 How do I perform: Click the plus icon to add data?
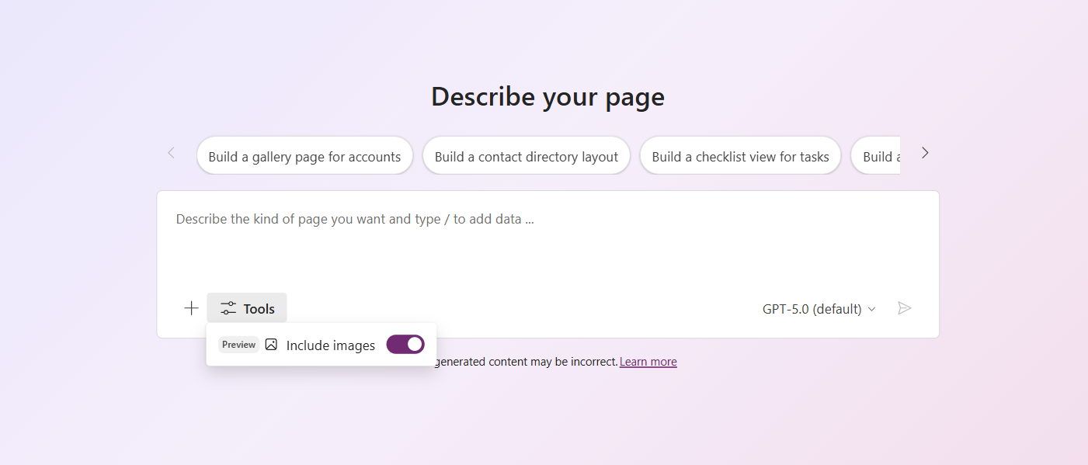[x=190, y=307]
